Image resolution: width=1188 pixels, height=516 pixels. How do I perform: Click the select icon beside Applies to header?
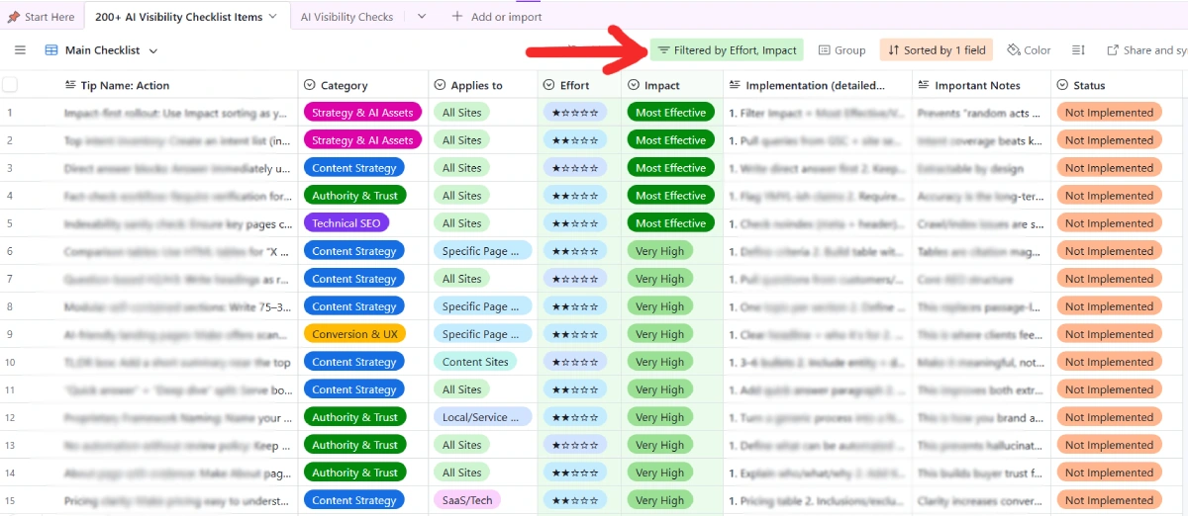tap(440, 86)
